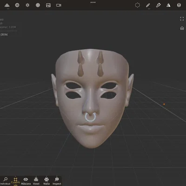Viewport: 186px width, 186px height.
Task: Open the Background image icon menu
Action: 48,5
